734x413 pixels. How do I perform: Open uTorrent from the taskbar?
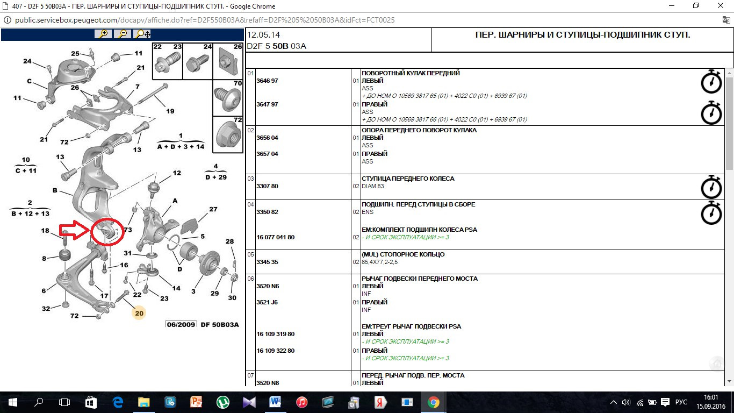click(x=222, y=402)
